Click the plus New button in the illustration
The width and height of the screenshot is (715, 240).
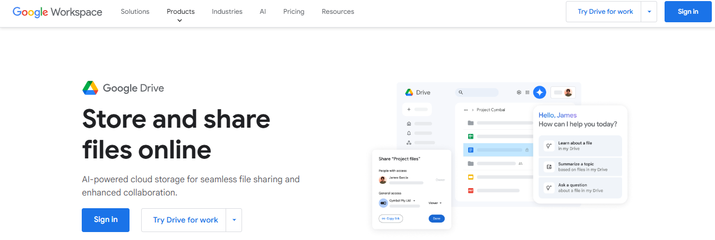(417, 110)
